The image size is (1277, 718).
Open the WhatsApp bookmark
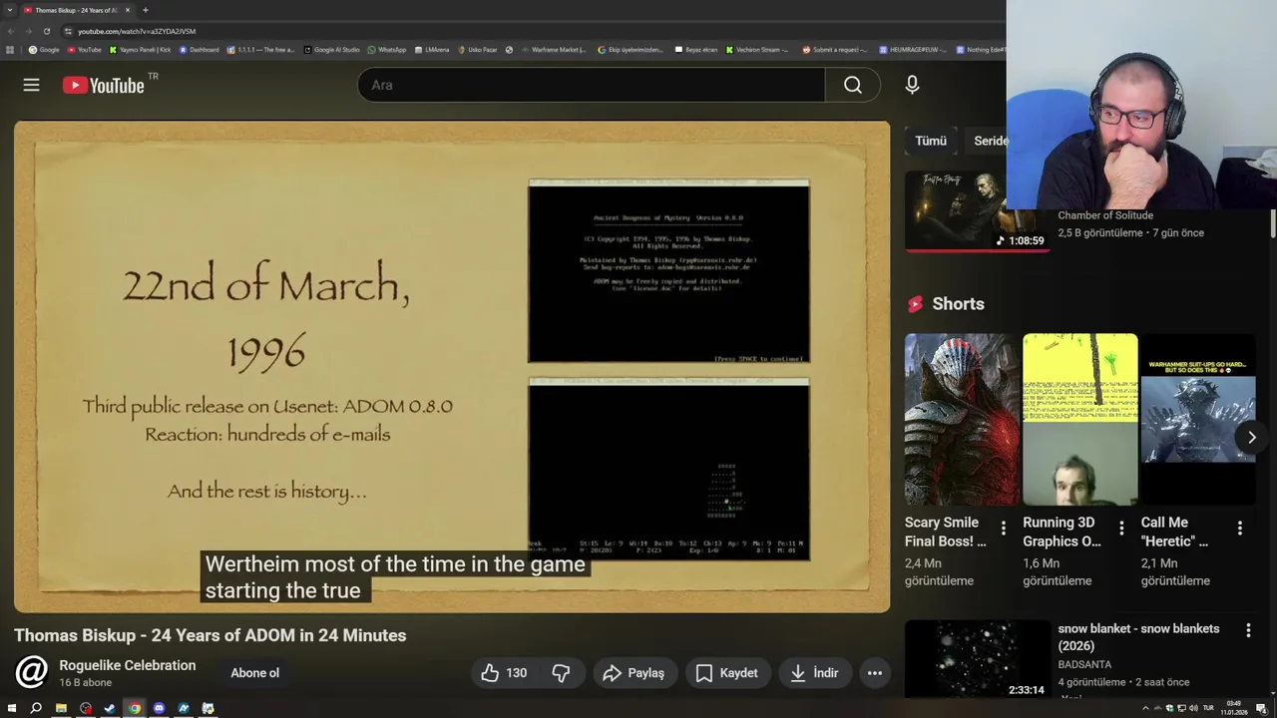coord(387,49)
